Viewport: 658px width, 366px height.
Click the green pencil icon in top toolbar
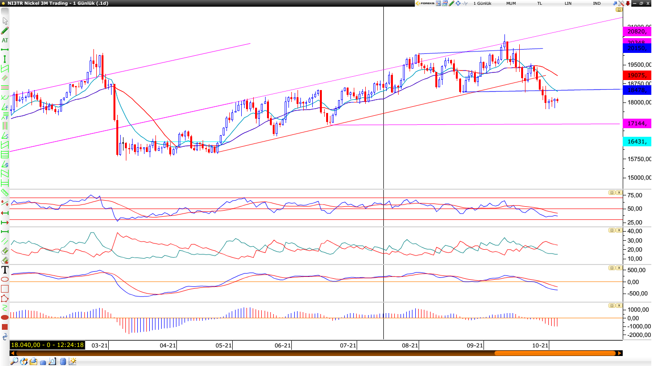pos(452,3)
